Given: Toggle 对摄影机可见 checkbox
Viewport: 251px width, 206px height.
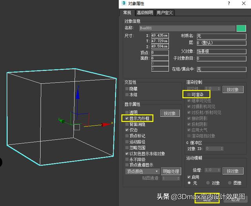Looking at the screenshot, I should [x=189, y=107].
